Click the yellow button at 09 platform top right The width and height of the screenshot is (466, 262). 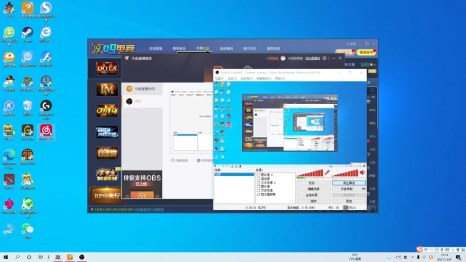pos(366,52)
